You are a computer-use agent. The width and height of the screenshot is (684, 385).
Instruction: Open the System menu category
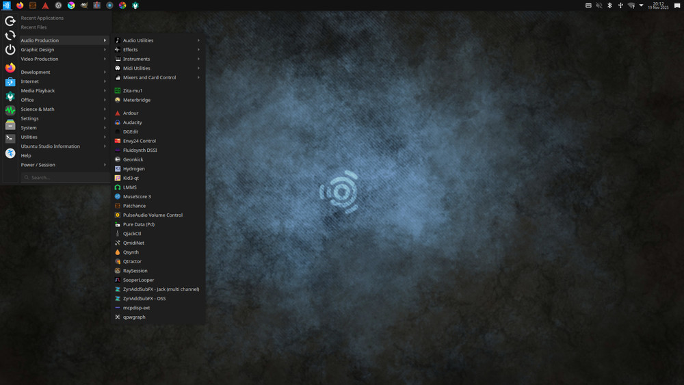pyautogui.click(x=64, y=128)
